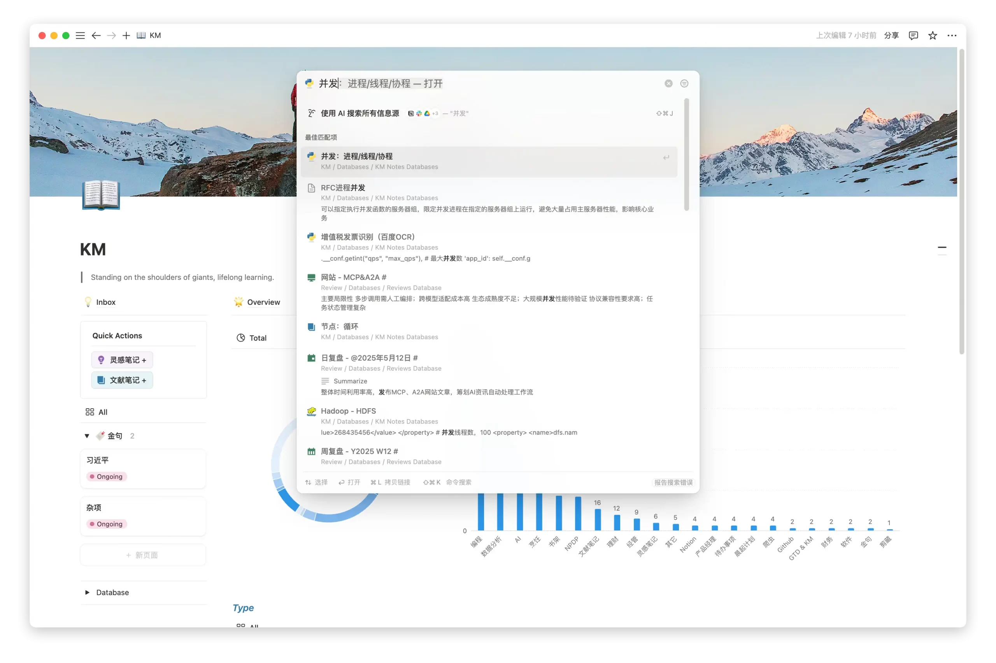Click the plus new tab icon
Viewport: 996px width, 663px height.
coord(126,35)
